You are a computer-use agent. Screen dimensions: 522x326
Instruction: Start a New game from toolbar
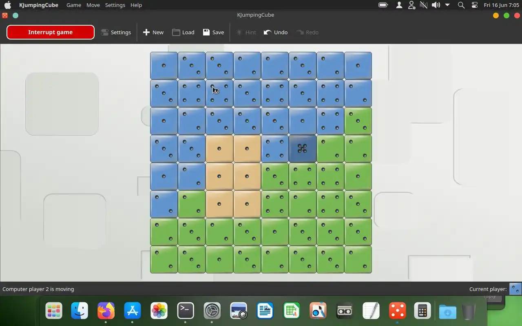click(x=153, y=32)
